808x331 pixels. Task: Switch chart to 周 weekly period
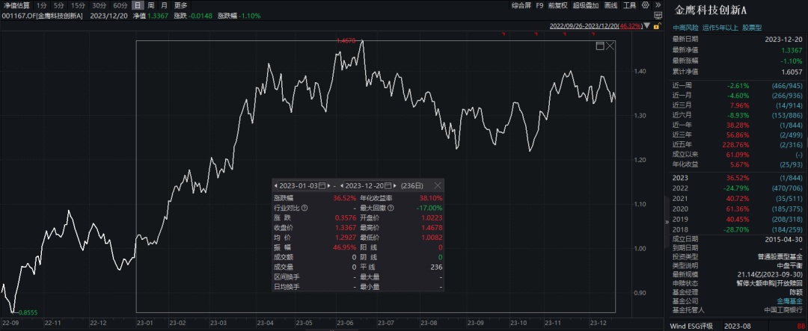coord(150,5)
